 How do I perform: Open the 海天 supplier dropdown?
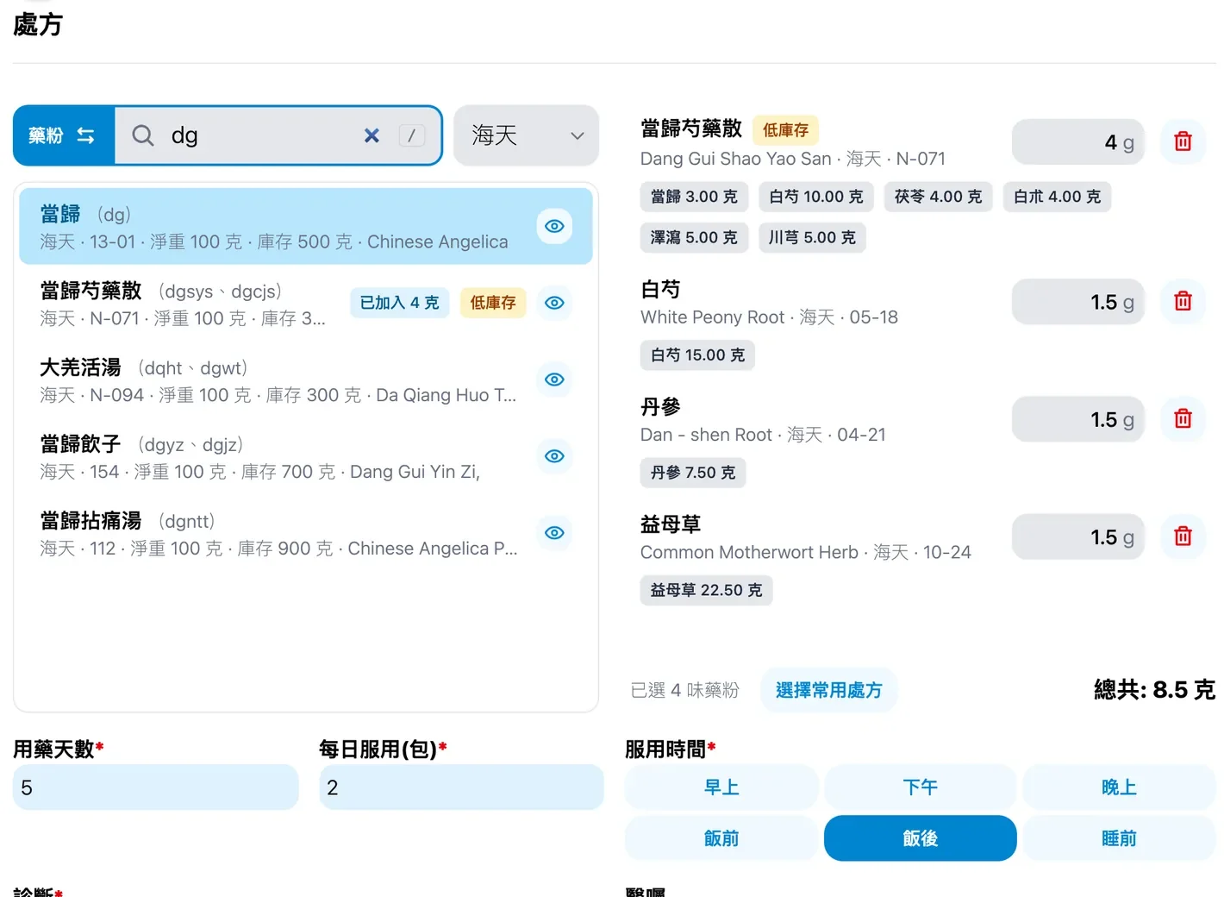[x=526, y=135]
